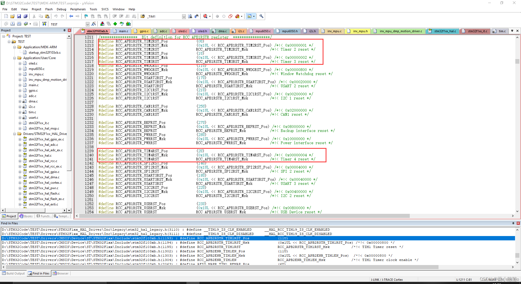The width and height of the screenshot is (521, 284).
Task: Close the Find In Files panel
Action: [x=518, y=223]
